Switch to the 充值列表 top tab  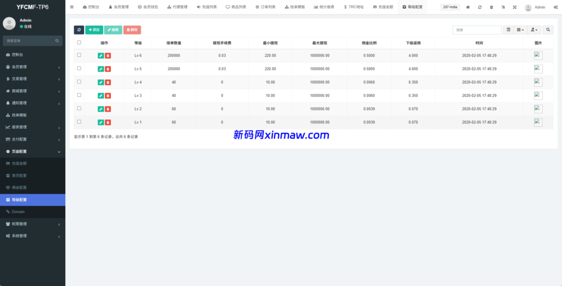[x=206, y=7]
